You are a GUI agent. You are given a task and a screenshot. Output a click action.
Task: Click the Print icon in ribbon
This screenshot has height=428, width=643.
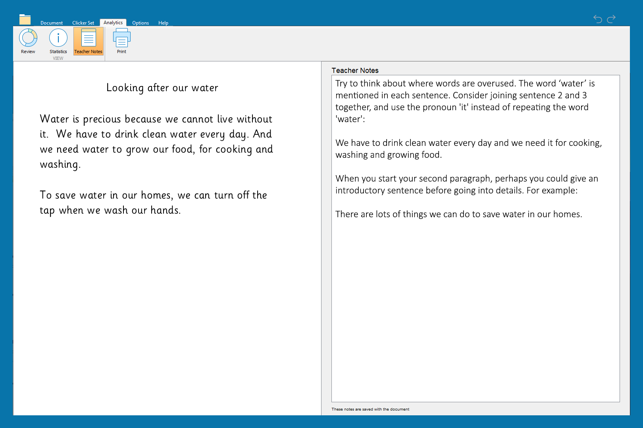(x=121, y=41)
